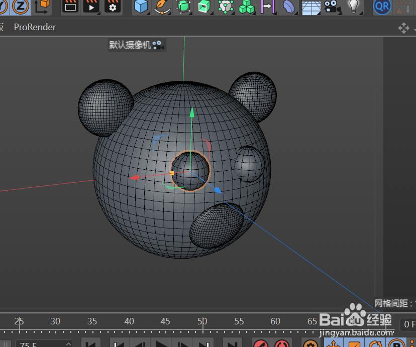416x347 pixels.
Task: Switch the coordinate system icon
Action: 42,7
